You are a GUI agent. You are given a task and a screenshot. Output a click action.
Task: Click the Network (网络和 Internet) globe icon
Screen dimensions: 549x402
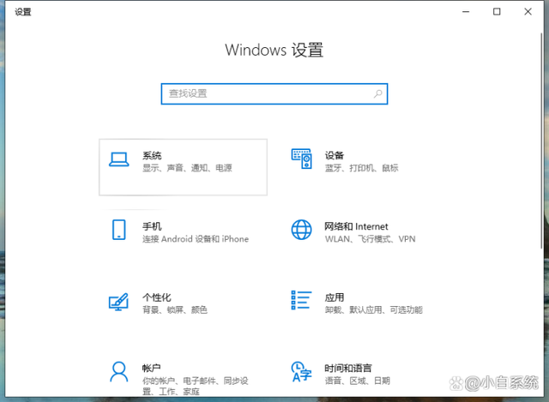[x=301, y=230]
